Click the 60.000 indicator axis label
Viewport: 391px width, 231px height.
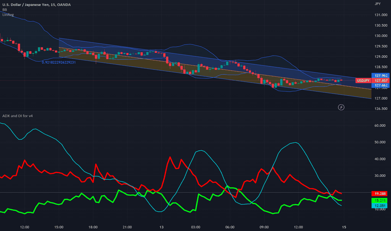380,125
